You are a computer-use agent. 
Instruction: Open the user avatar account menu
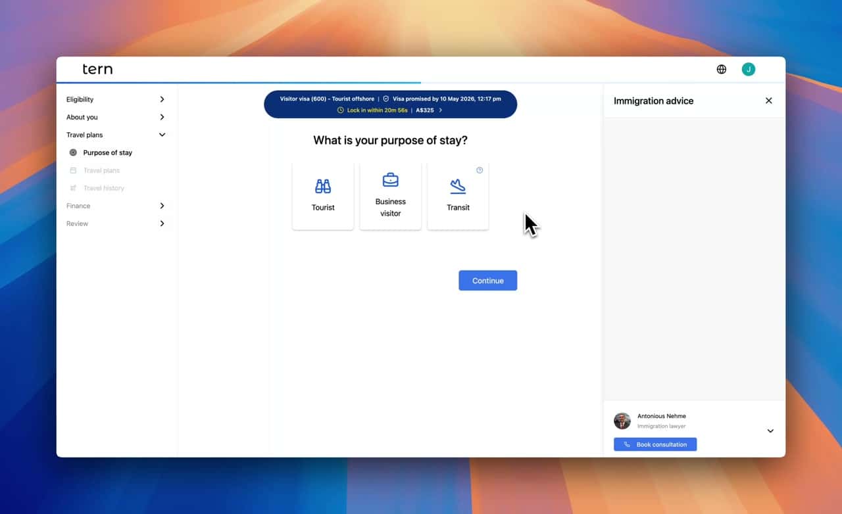748,69
